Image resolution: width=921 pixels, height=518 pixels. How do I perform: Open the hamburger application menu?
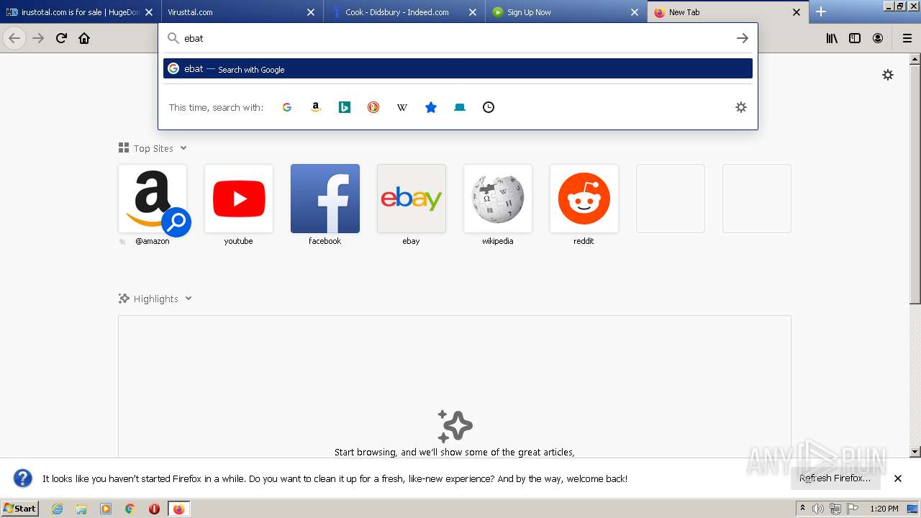pos(907,38)
